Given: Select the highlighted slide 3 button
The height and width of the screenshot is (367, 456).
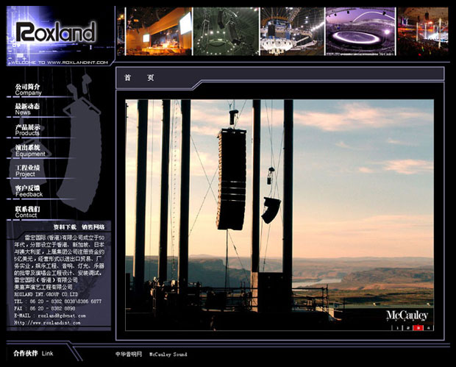Looking at the screenshot, I should (x=418, y=327).
